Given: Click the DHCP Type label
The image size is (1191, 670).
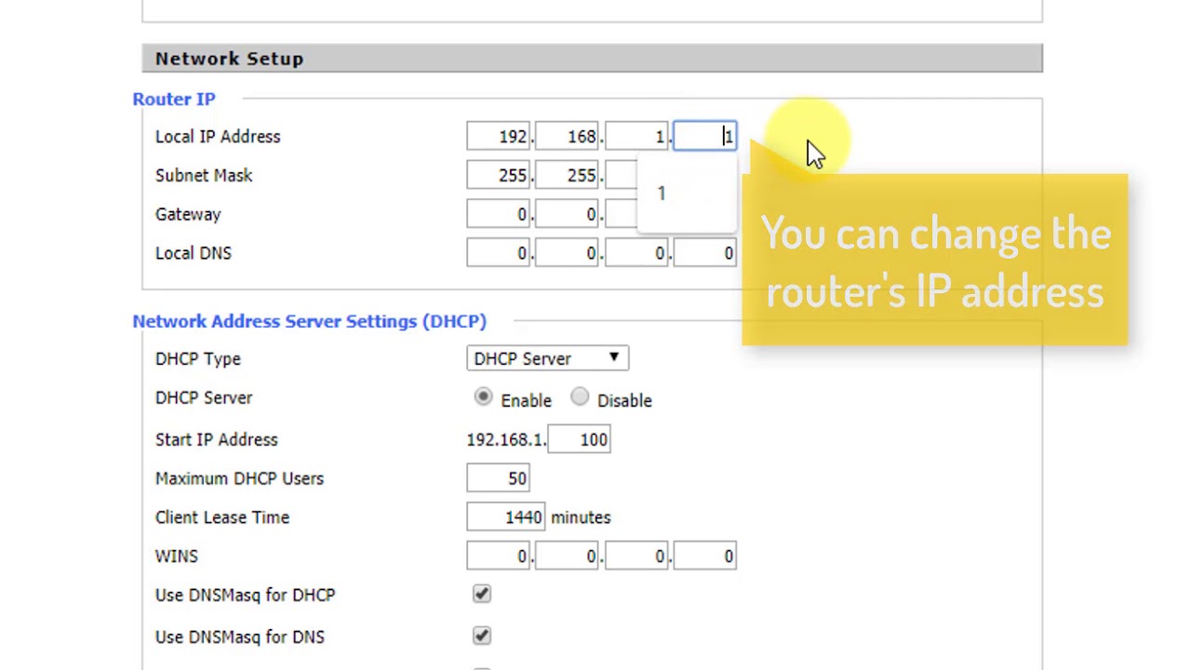Looking at the screenshot, I should pyautogui.click(x=198, y=359).
